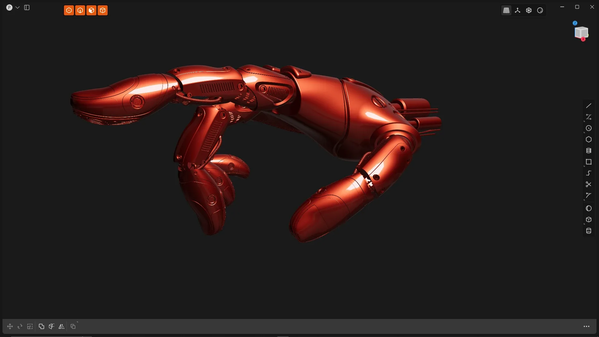Select the Curve through points tool
The width and height of the screenshot is (599, 337).
(x=589, y=117)
